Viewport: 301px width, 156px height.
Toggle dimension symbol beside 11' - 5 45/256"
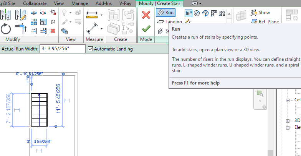(67, 100)
